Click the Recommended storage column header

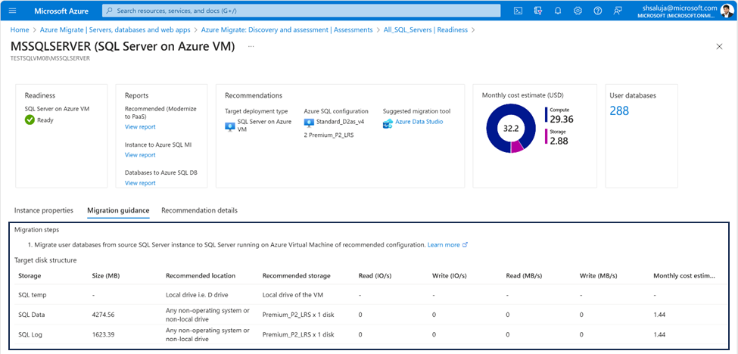297,275
